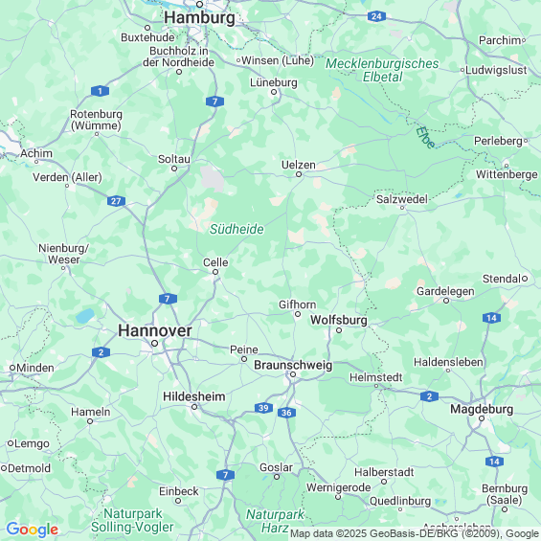Click the A14 shield near Gardelegen
The image size is (541, 541).
point(491,318)
